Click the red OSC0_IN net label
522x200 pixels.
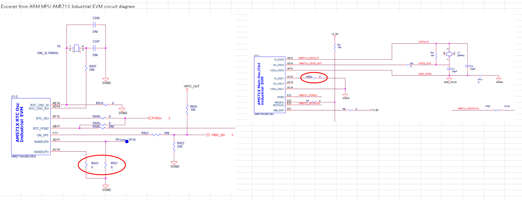click(x=424, y=42)
